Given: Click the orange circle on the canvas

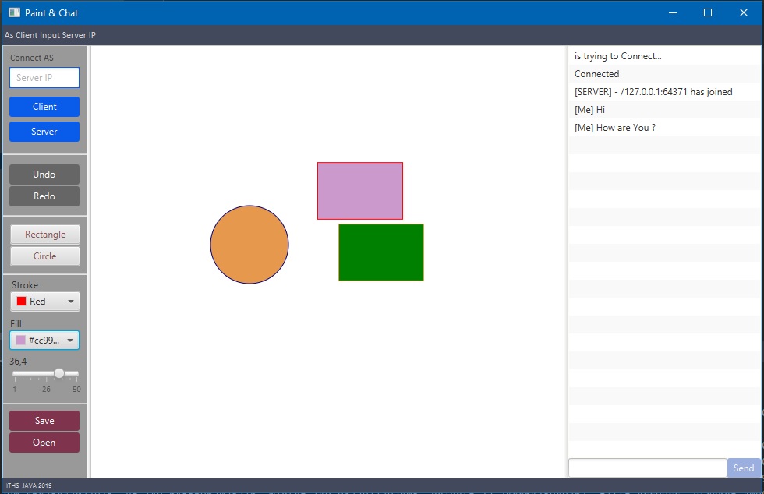Looking at the screenshot, I should (249, 245).
